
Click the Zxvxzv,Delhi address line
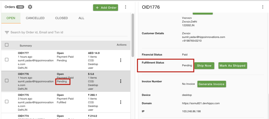[x=189, y=22]
